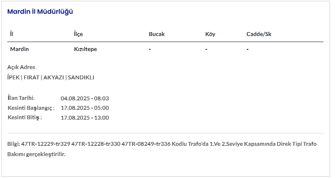The image size is (336, 178).
Task: Click the İlan Tarihi label
Action: coord(21,98)
